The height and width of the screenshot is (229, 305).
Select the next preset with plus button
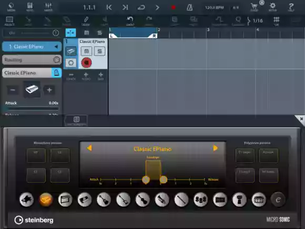point(49,90)
